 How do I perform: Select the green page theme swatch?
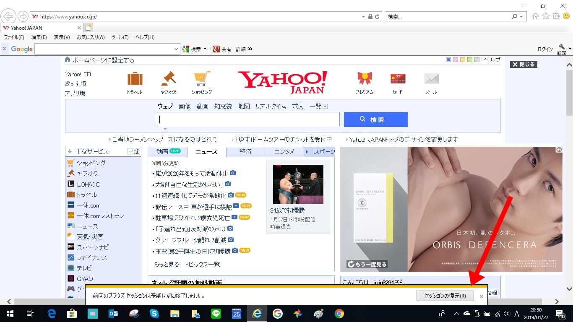click(470, 60)
